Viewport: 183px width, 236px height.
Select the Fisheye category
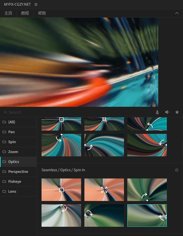coord(18,181)
